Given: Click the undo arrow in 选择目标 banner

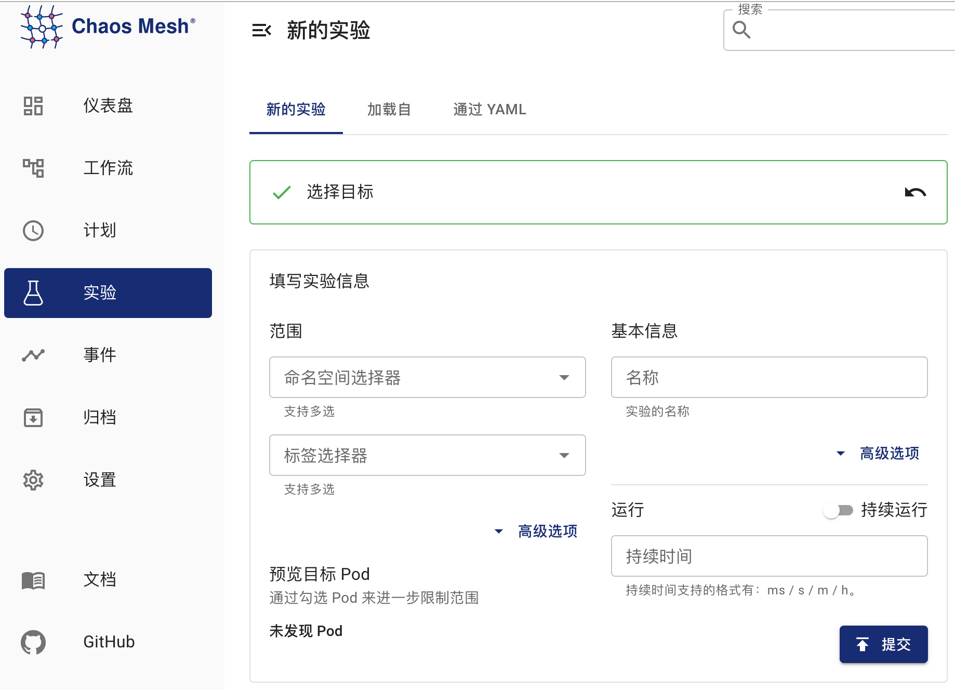Looking at the screenshot, I should click(x=914, y=192).
